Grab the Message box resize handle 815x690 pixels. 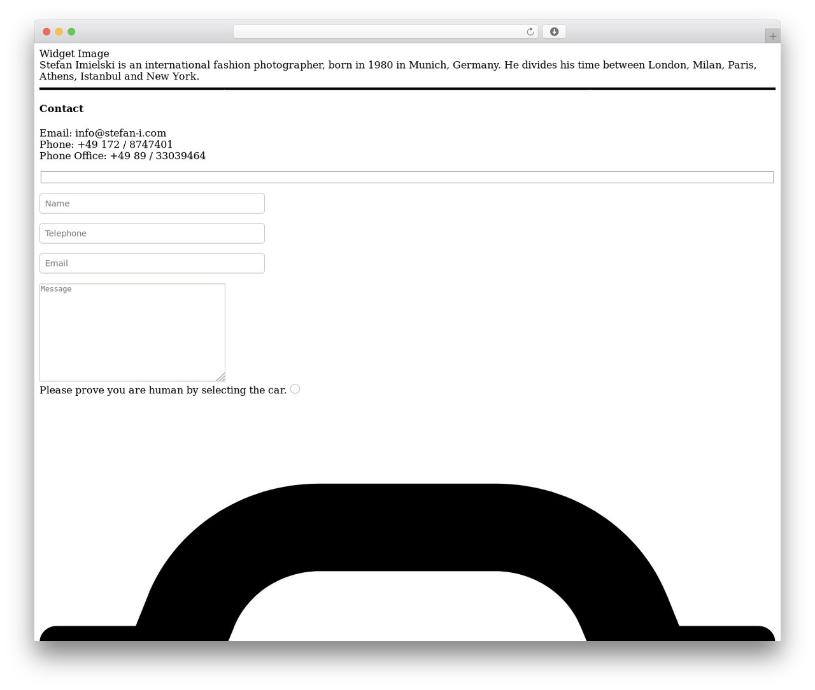click(220, 377)
